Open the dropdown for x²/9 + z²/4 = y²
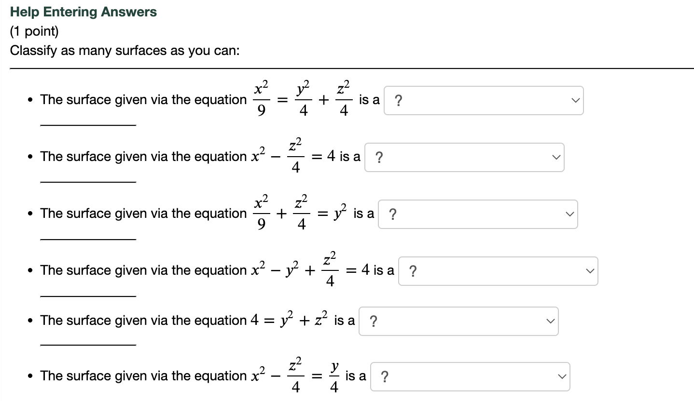 click(477, 214)
